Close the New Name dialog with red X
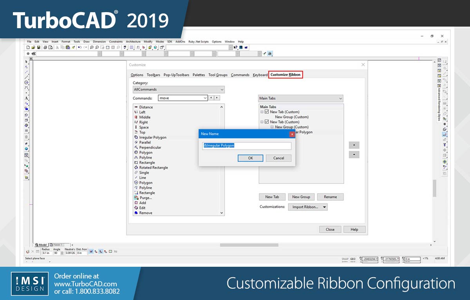The height and width of the screenshot is (300, 470). [x=292, y=134]
